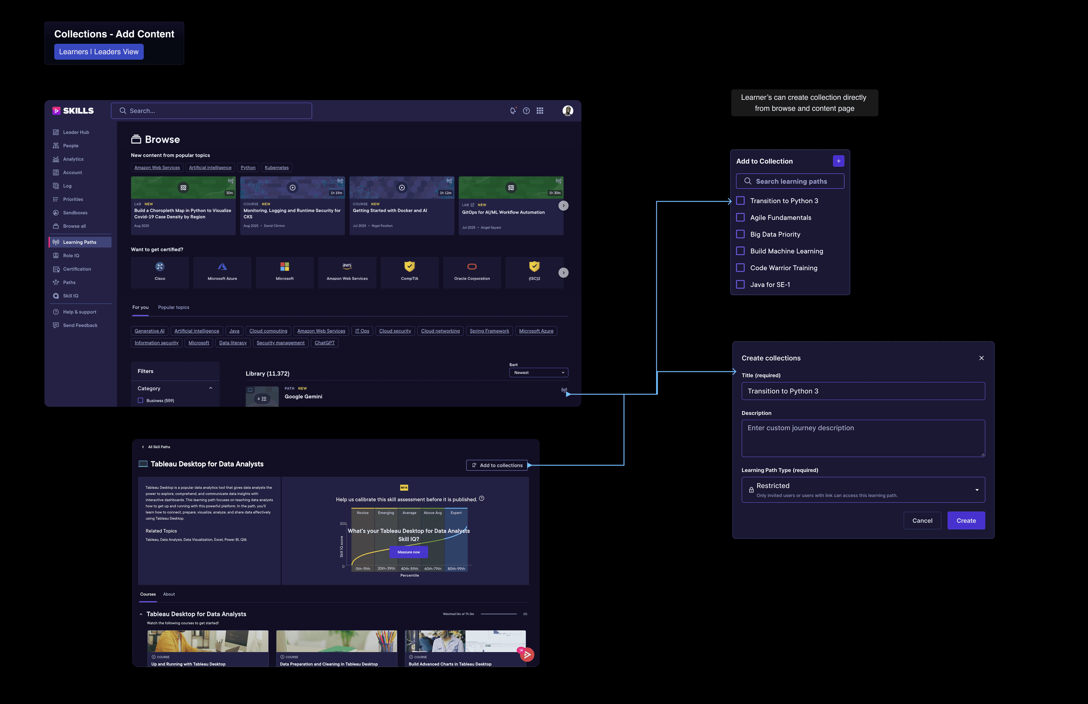Open the Kubernetes topic tag
The height and width of the screenshot is (704, 1088).
[x=276, y=167]
